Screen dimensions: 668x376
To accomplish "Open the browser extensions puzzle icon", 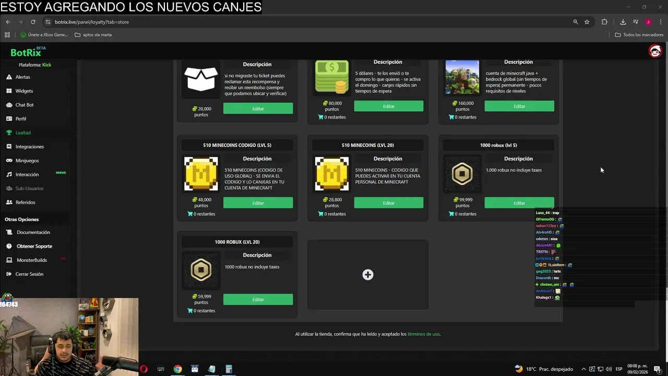I will (x=604, y=22).
